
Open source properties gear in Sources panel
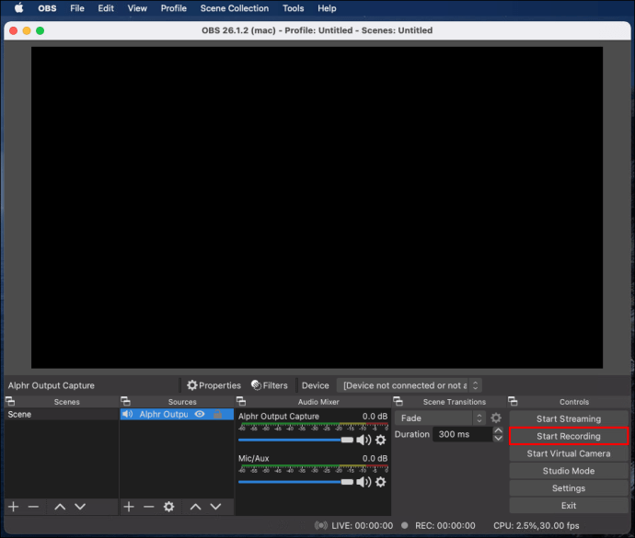(x=169, y=507)
